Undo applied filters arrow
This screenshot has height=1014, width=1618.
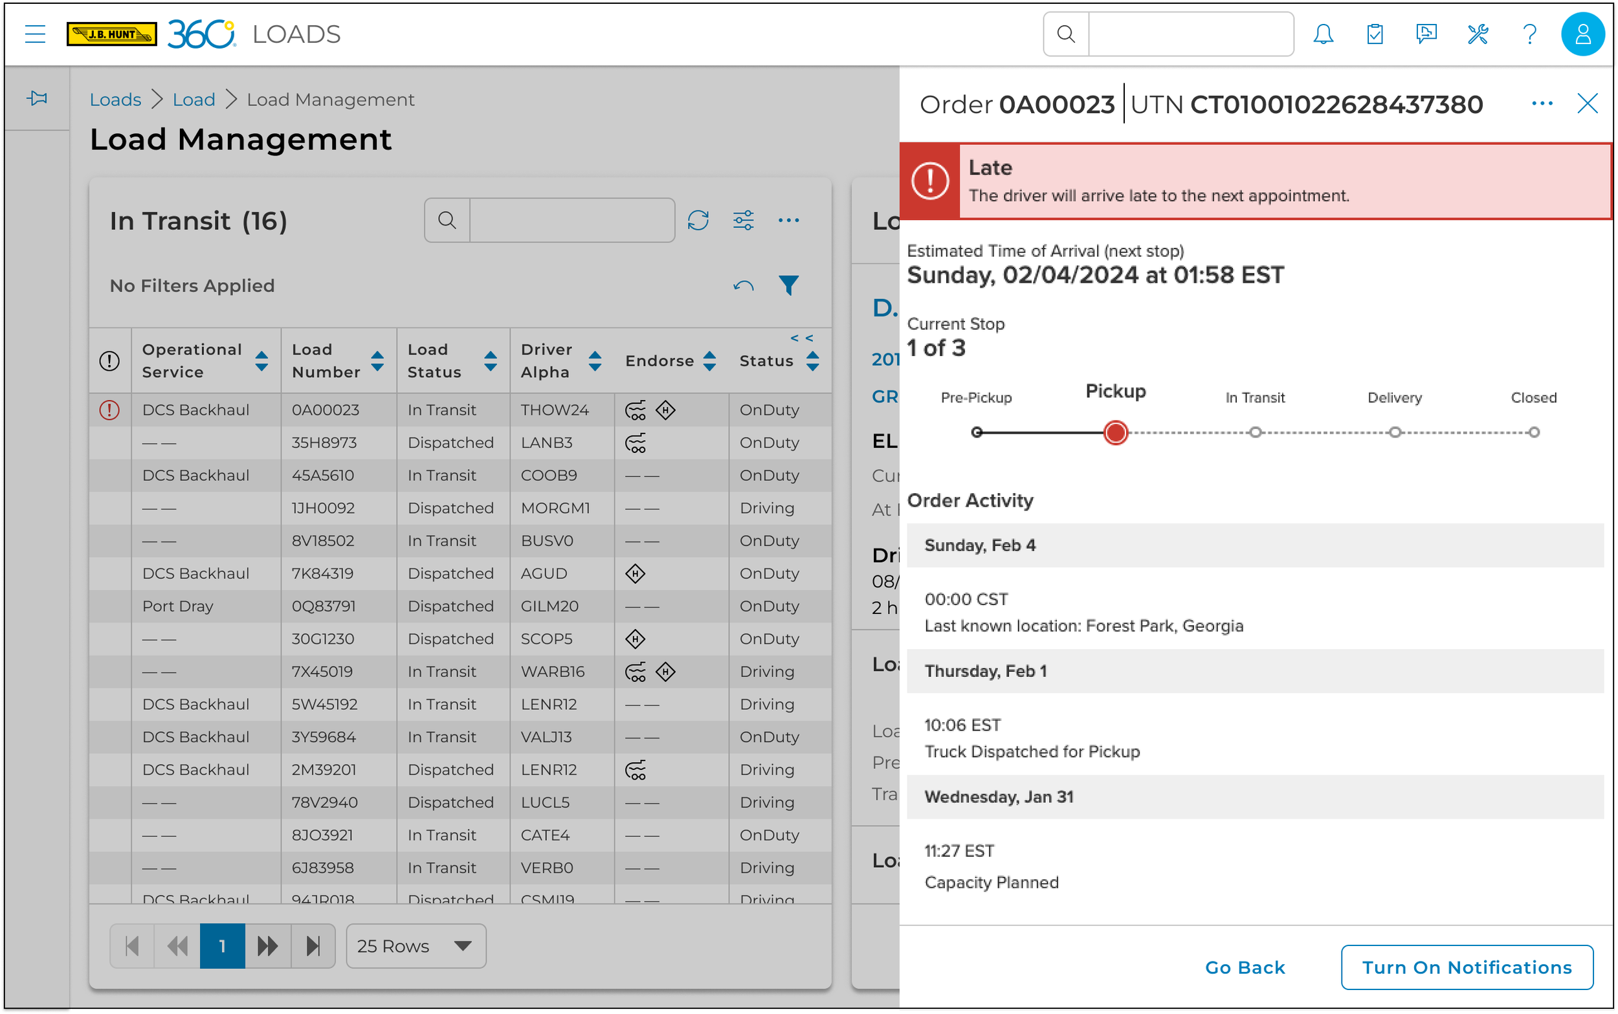tap(743, 285)
